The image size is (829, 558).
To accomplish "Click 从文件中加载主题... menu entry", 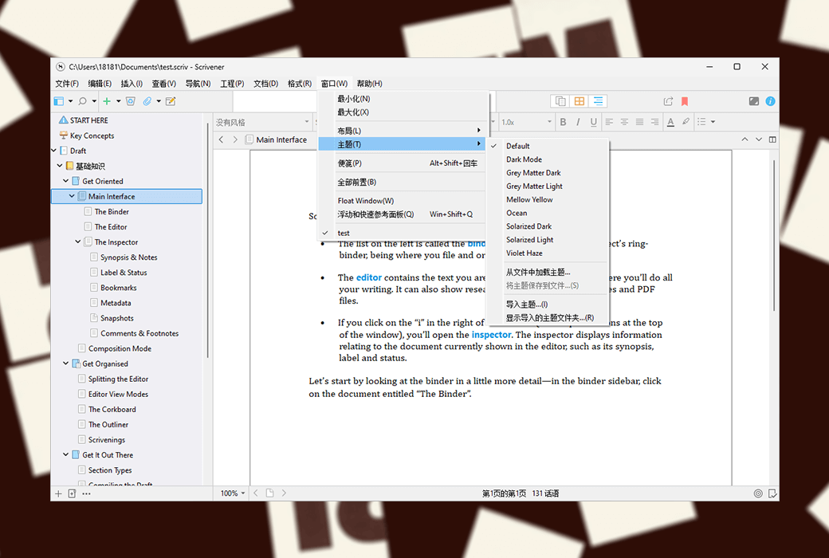I will pyautogui.click(x=548, y=273).
